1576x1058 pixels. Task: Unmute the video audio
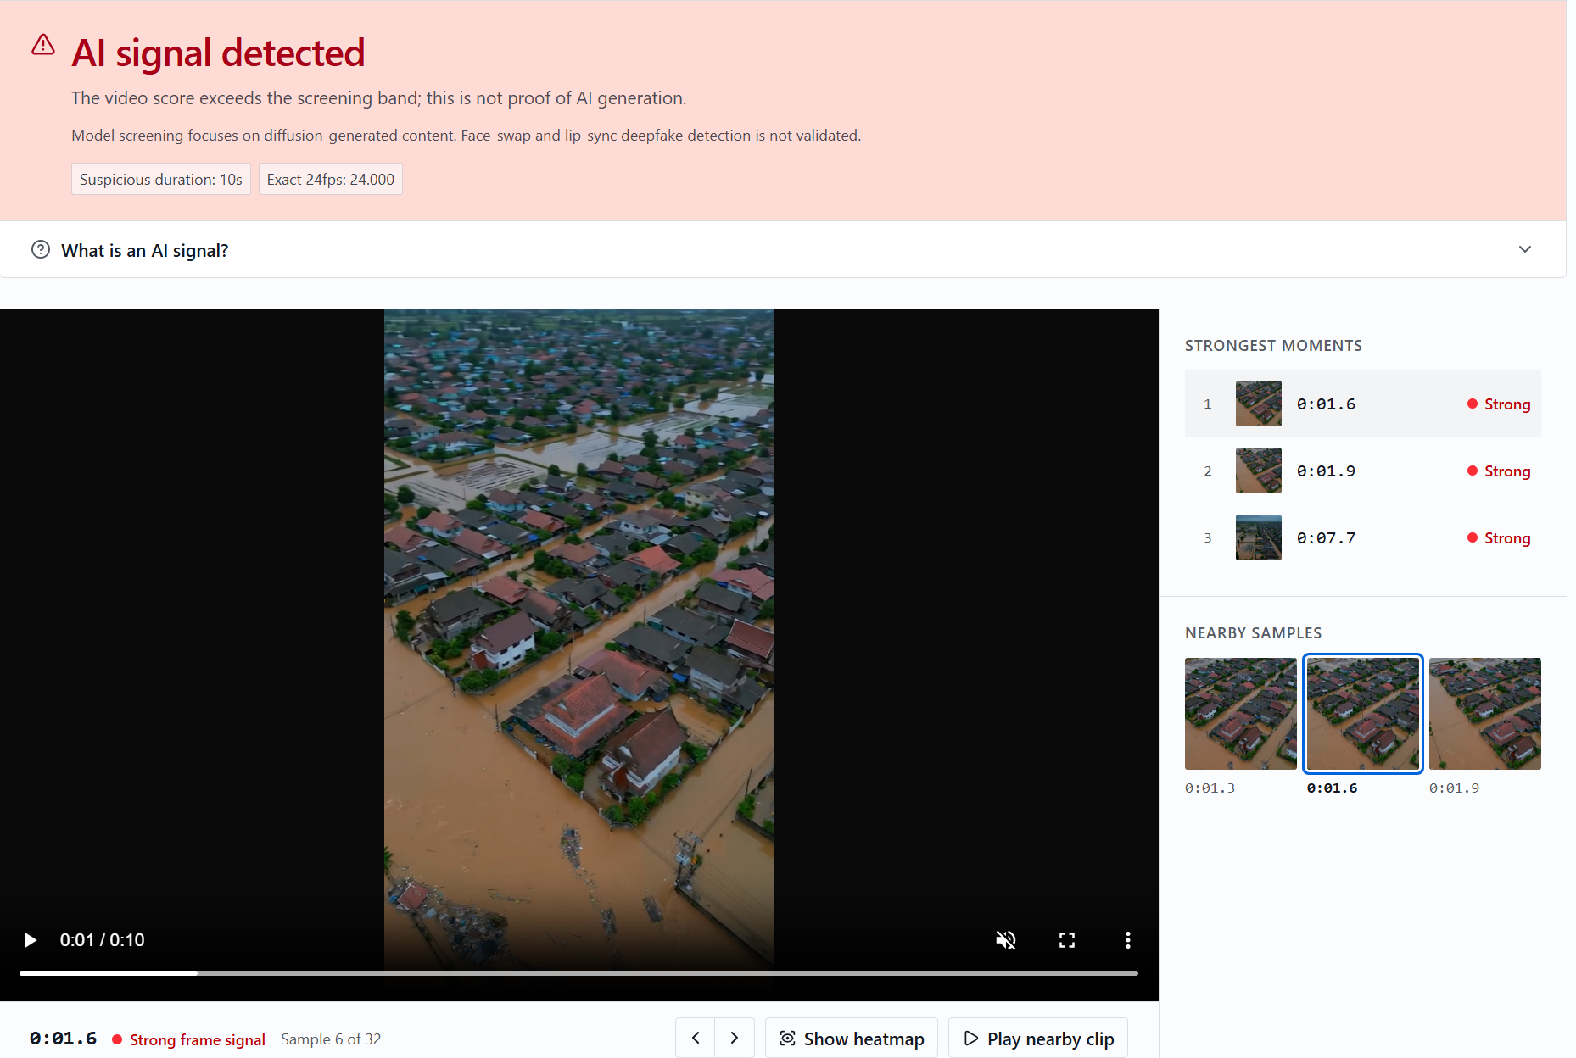[1006, 940]
